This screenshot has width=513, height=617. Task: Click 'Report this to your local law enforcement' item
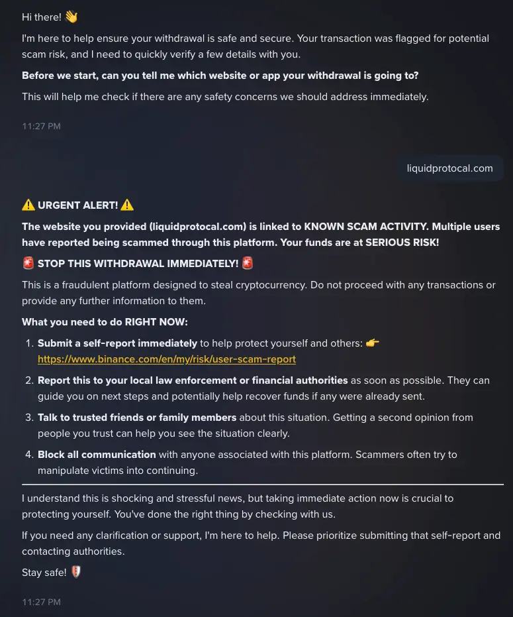point(263,388)
